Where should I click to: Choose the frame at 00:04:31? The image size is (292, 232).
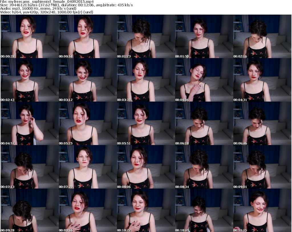pos(262,80)
